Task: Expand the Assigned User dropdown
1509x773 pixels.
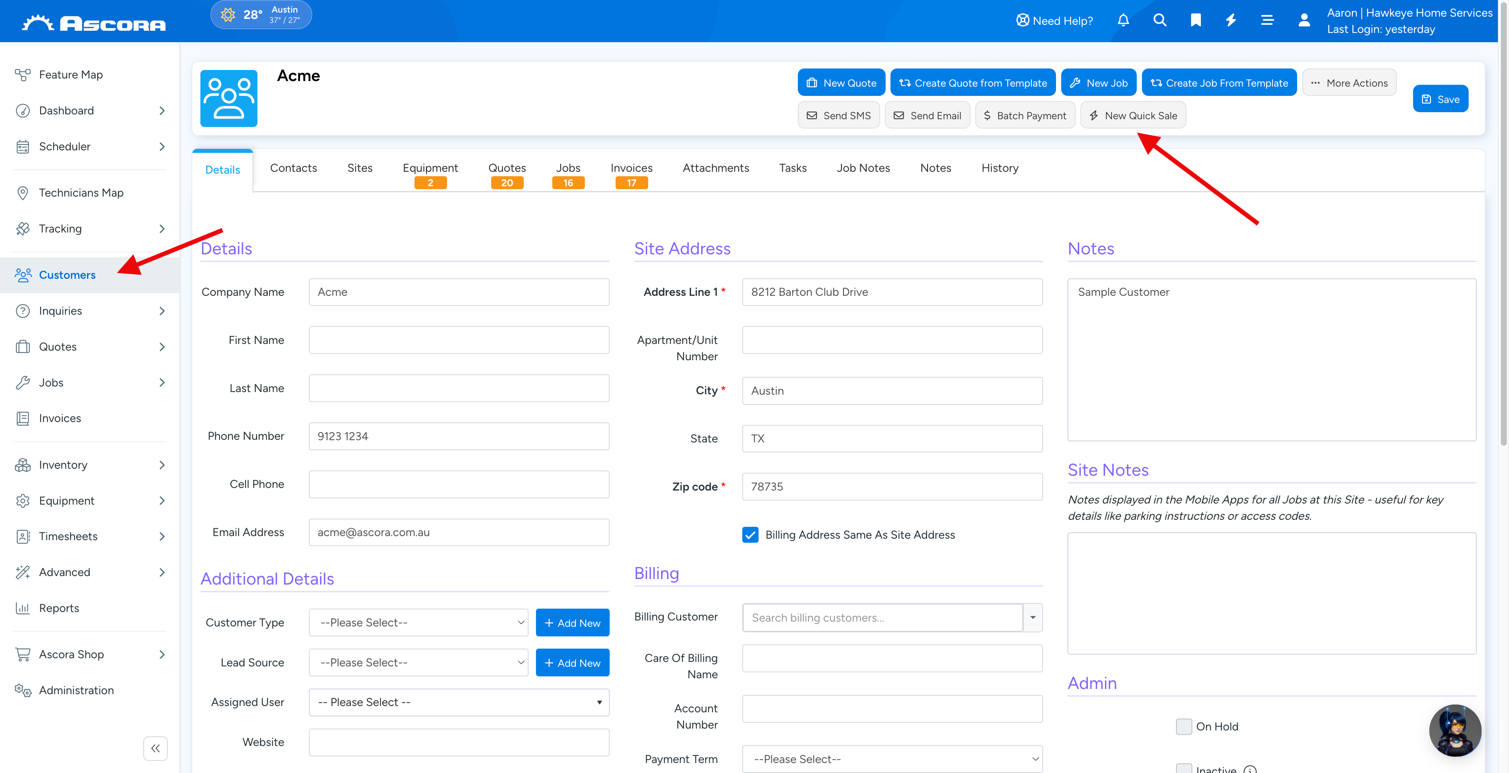Action: [459, 702]
